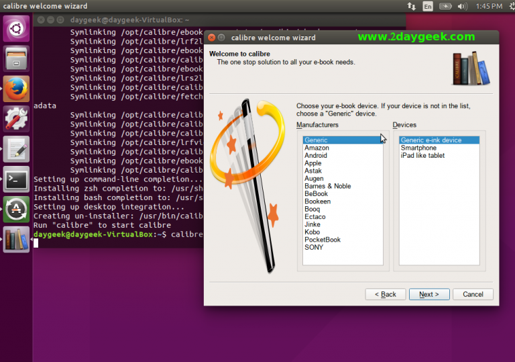Image resolution: width=515 pixels, height=362 pixels.
Task: Open network indicator in top panel
Action: (x=411, y=6)
